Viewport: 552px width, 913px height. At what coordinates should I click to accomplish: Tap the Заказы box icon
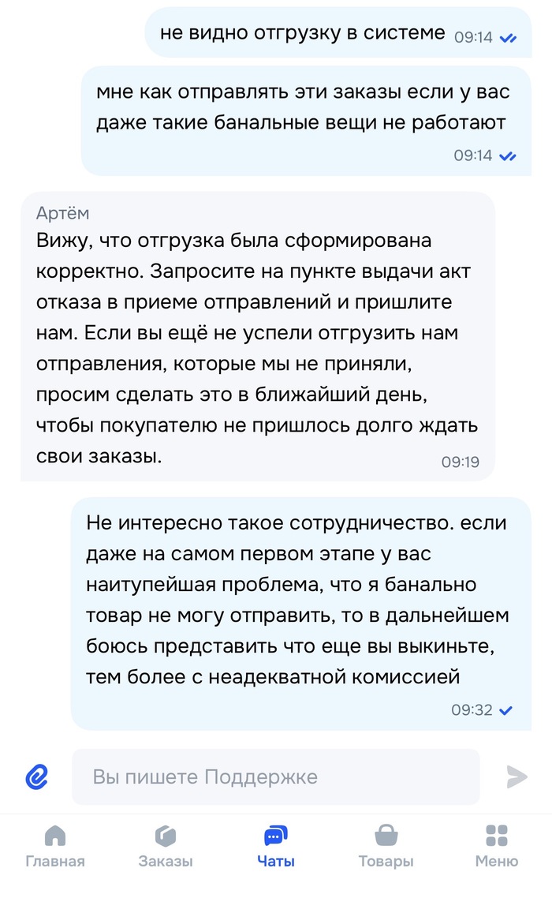point(166,835)
